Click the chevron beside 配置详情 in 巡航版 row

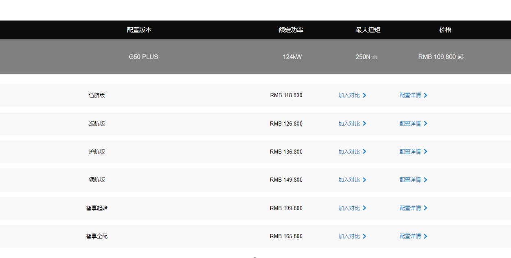point(425,124)
